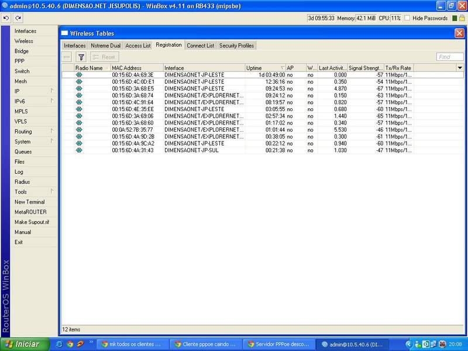Open Wireless in sidebar

[34, 41]
